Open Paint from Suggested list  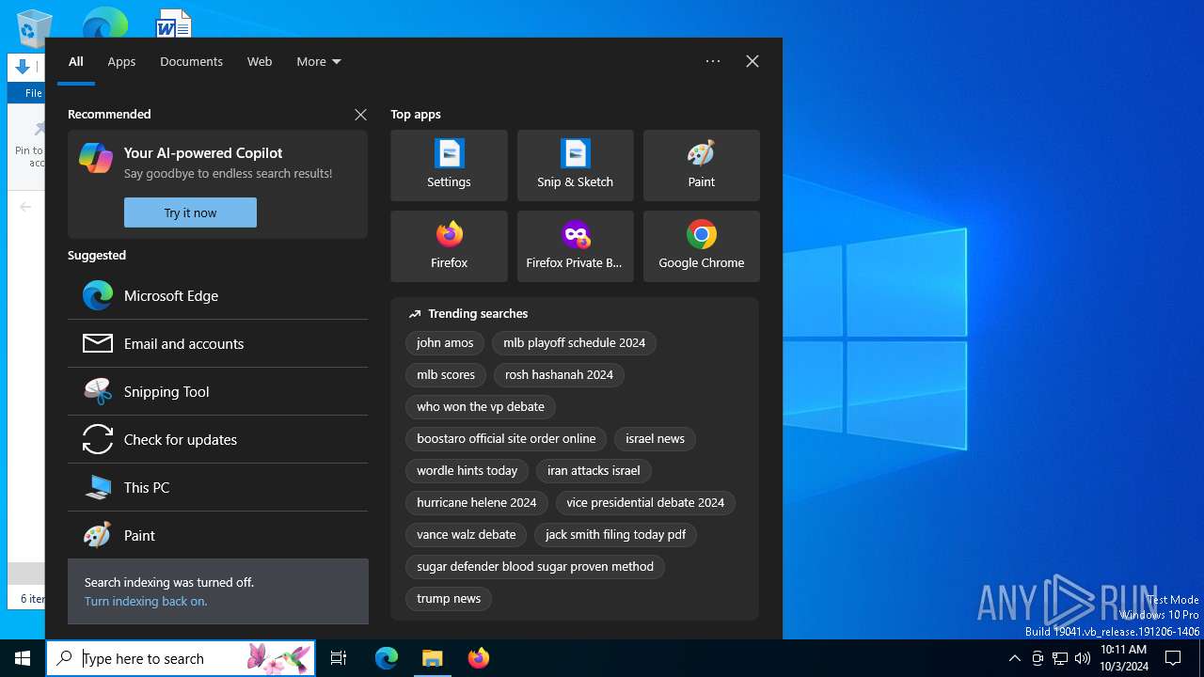[217, 535]
